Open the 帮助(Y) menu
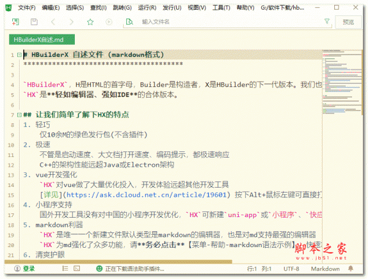Image resolution: width=368 pixels, height=279 pixels. [x=245, y=8]
